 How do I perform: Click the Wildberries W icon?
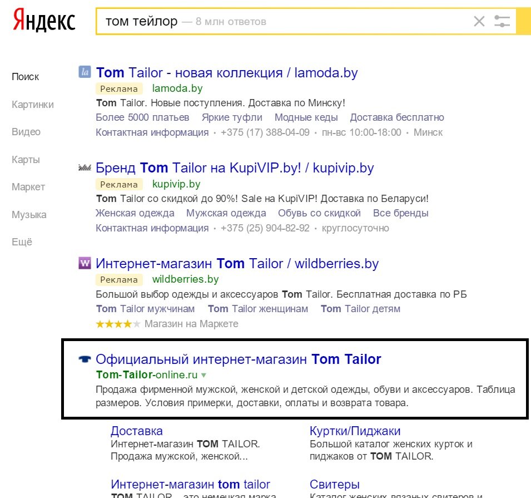tap(84, 263)
